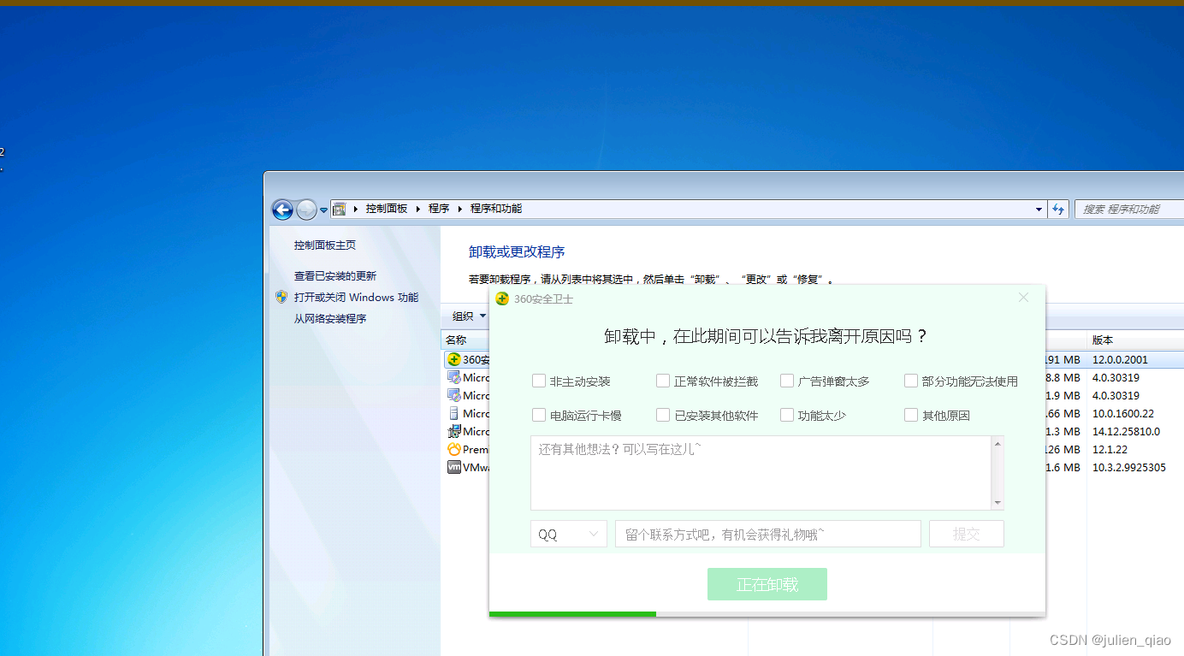Check 部分功能无法使用 reason
Viewport: 1184px width, 656px height.
coord(911,381)
